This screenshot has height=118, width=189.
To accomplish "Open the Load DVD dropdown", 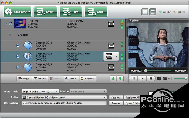I will [29, 12].
